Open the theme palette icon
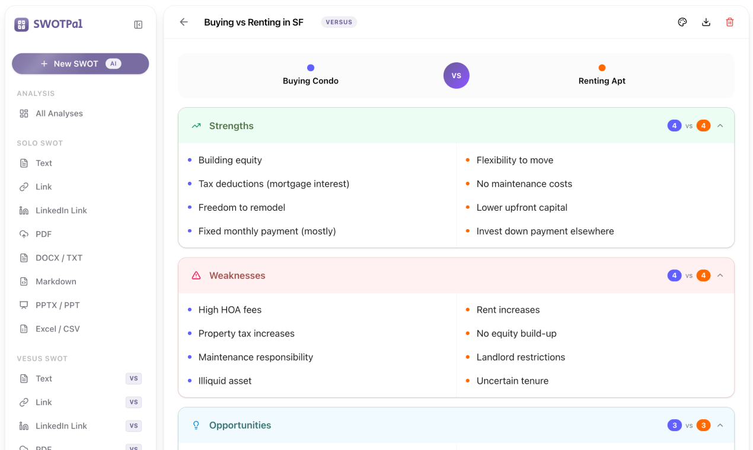753x450 pixels. pyautogui.click(x=682, y=22)
